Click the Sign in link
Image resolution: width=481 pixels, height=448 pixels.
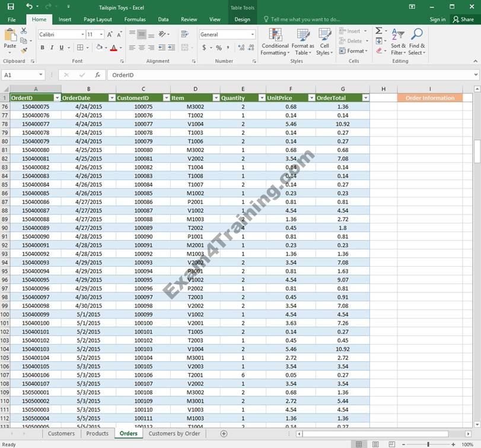pyautogui.click(x=437, y=20)
